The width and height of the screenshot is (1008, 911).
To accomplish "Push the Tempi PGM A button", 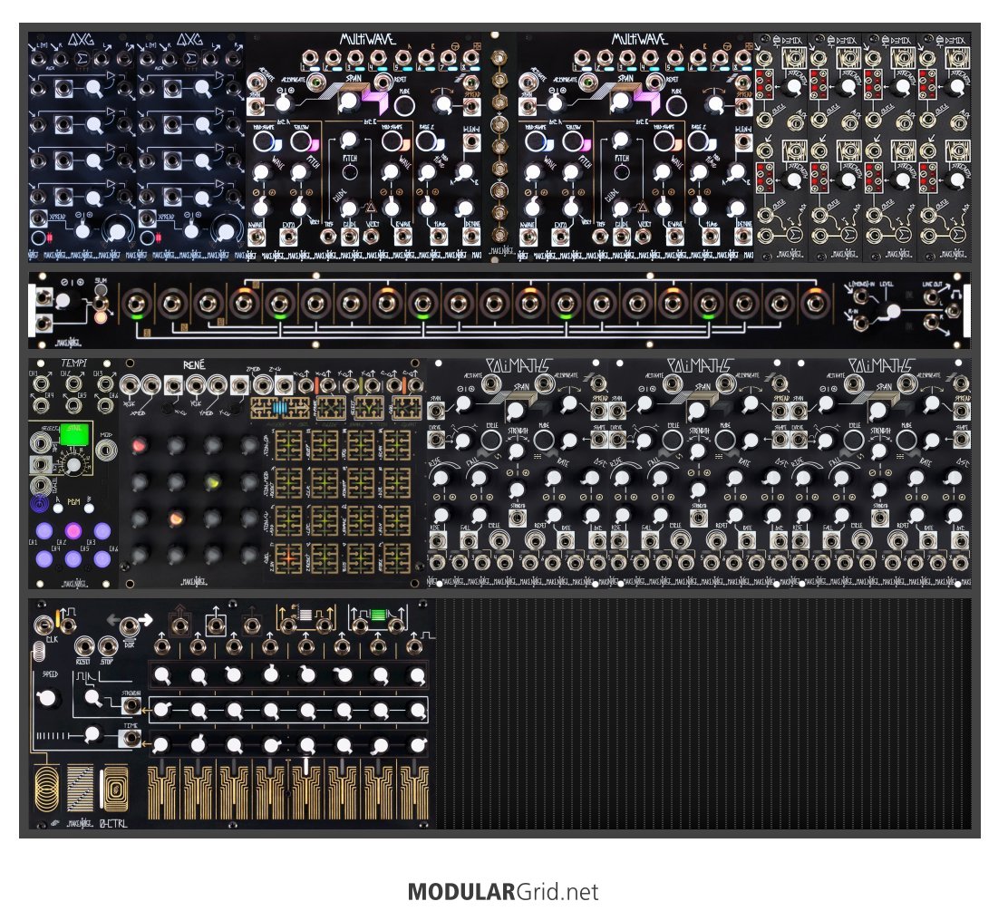I will point(58,509).
